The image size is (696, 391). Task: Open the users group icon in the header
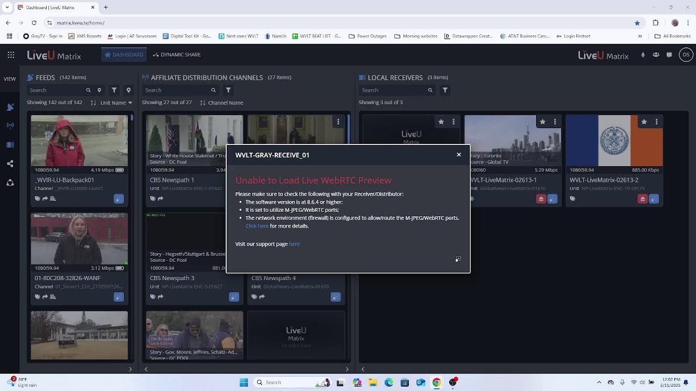coord(656,55)
